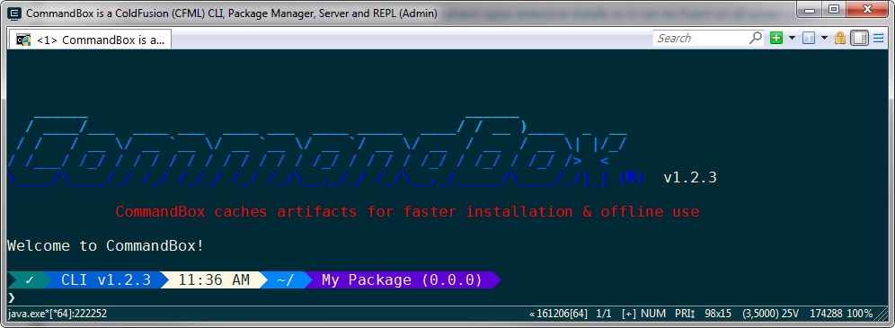Toggle the NUM lock status indicator
This screenshot has height=328, width=895.
(653, 313)
